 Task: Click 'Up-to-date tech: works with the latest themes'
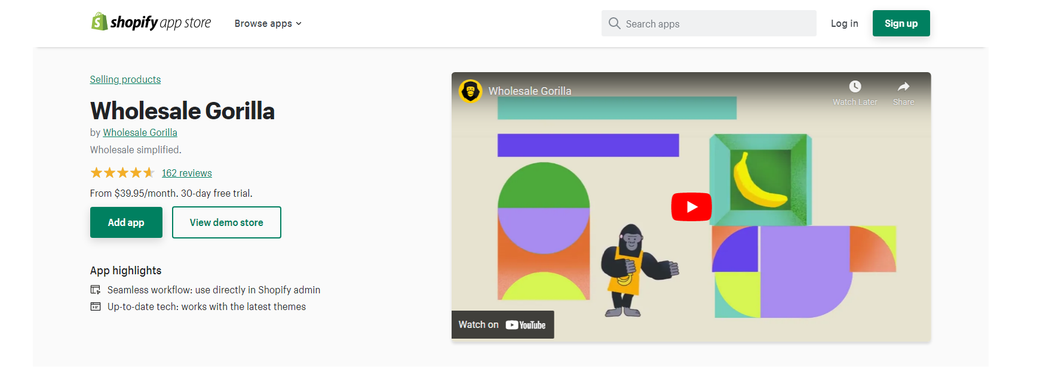[207, 306]
